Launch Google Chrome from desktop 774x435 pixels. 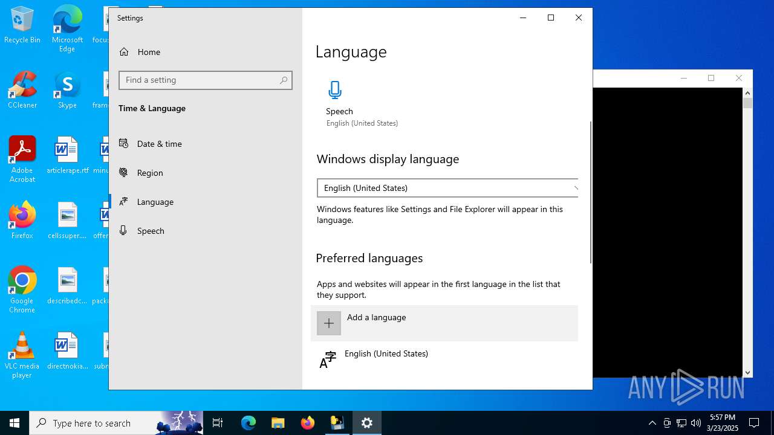(22, 285)
